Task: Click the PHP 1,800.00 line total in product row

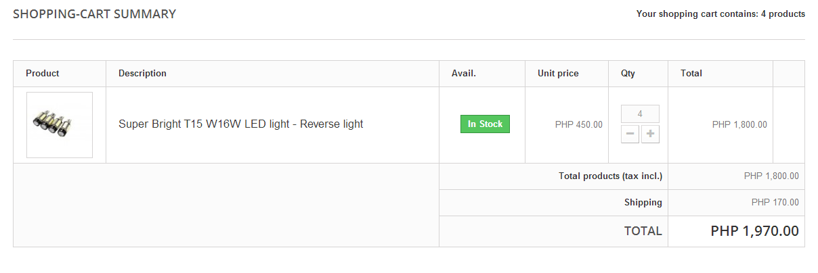Action: (x=739, y=125)
